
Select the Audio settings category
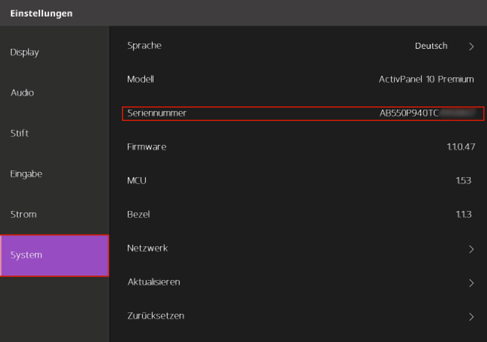54,93
